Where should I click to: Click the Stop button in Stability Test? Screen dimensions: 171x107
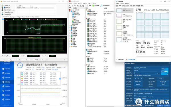(11, 60)
